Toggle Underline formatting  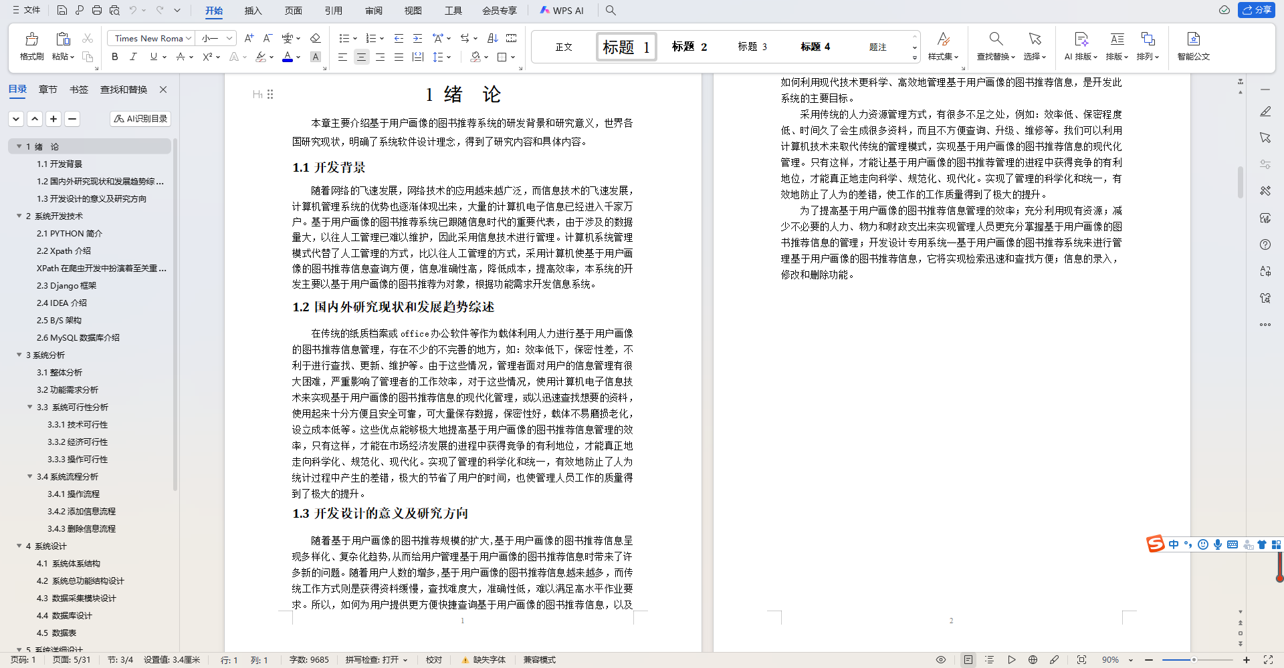coord(153,57)
